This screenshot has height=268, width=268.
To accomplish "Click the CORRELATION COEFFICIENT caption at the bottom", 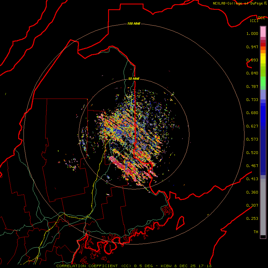I will pyautogui.click(x=134, y=266).
